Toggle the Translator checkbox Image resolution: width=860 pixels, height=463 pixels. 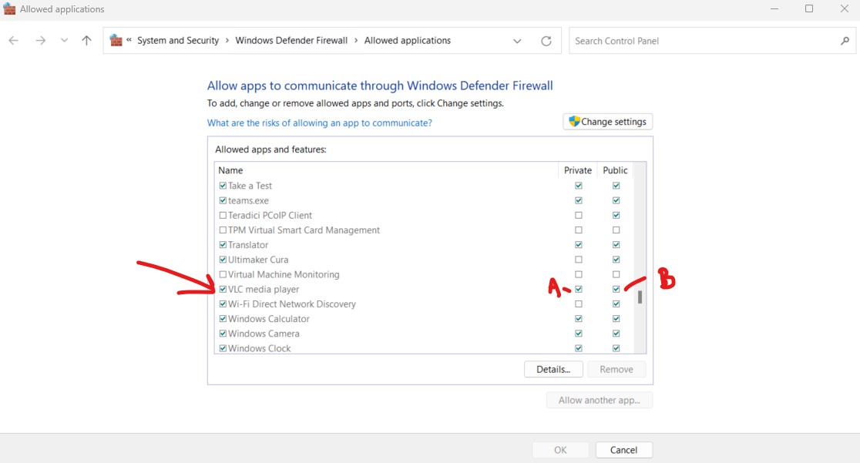[x=223, y=245]
